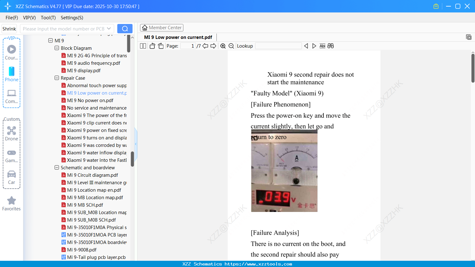
Task: Go to next page arrow
Action: (x=213, y=46)
